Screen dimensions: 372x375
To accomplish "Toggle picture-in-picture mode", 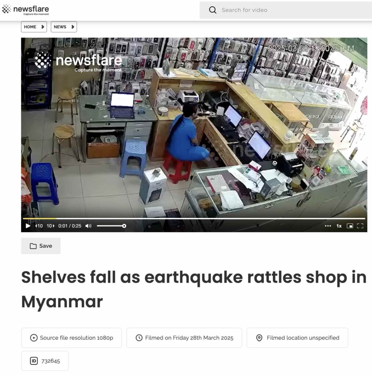I will click(350, 226).
